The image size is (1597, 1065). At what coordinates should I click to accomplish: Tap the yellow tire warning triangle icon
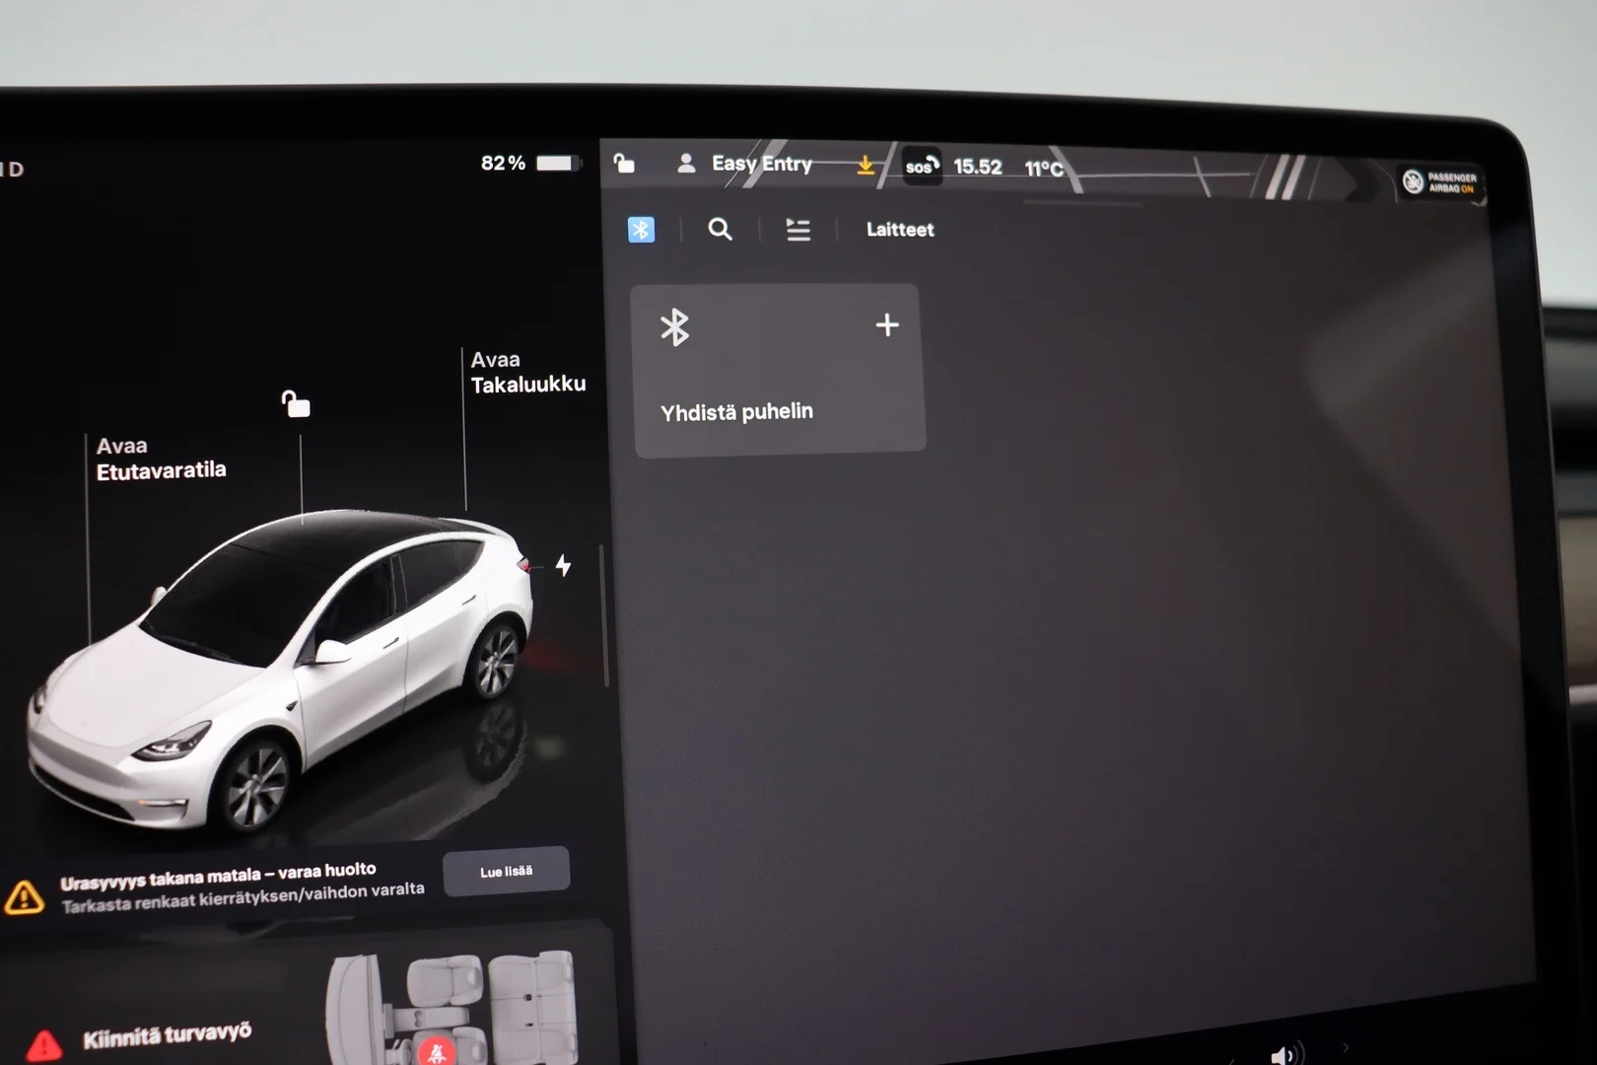click(x=24, y=896)
